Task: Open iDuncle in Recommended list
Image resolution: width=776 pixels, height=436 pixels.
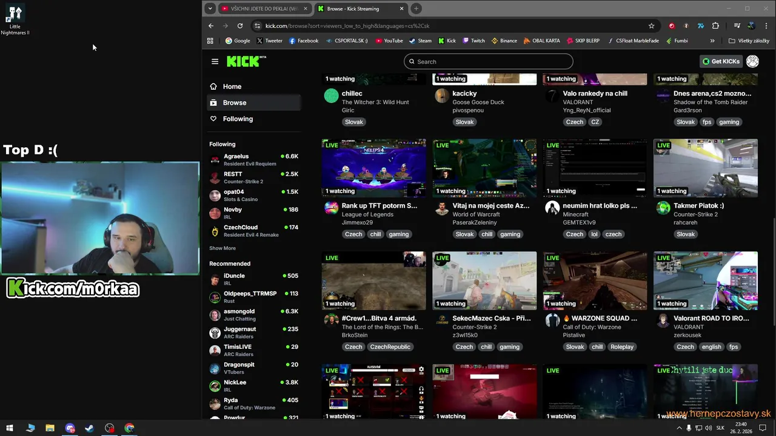Action: [253, 279]
